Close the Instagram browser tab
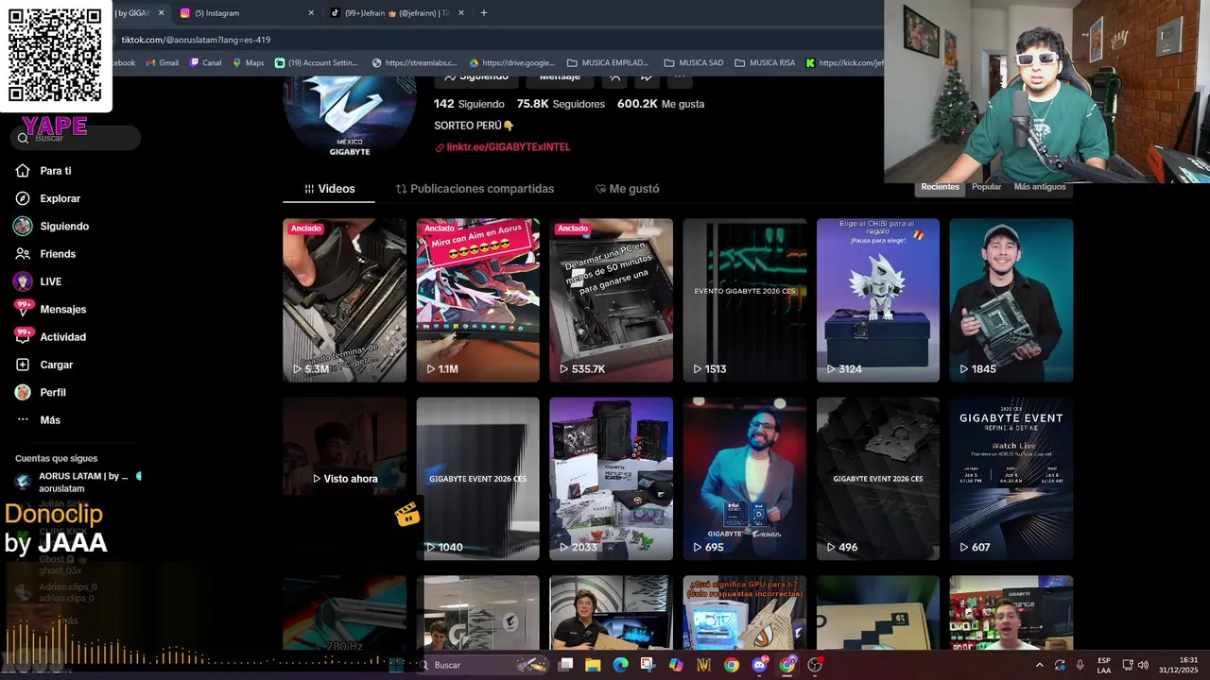The width and height of the screenshot is (1210, 680). tap(311, 13)
